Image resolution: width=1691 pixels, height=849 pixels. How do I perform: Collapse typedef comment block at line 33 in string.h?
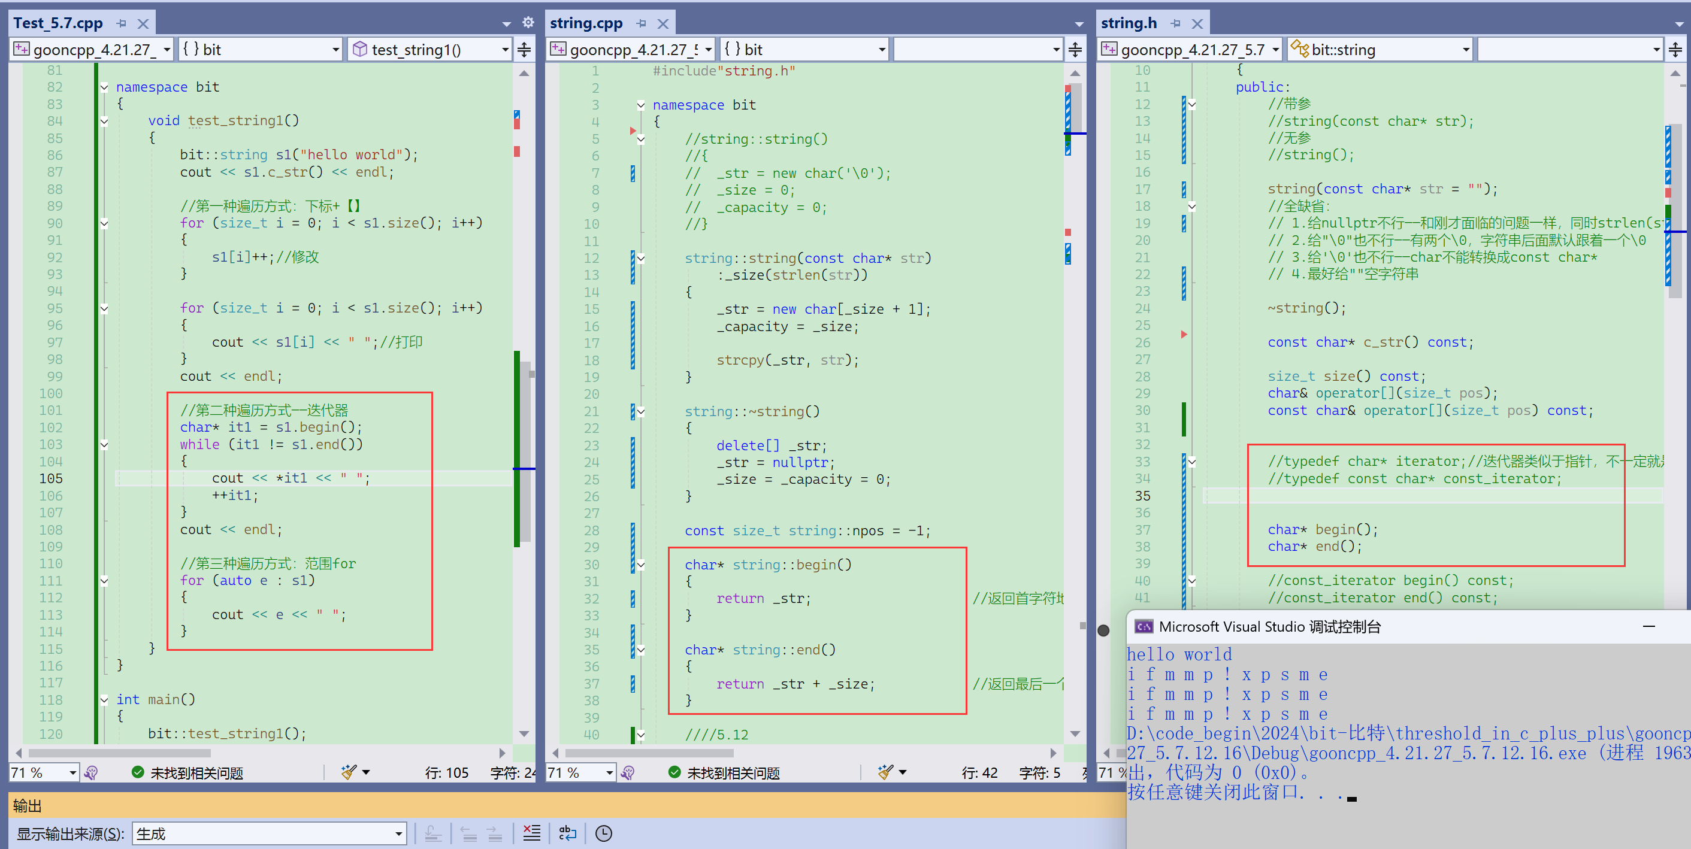click(1191, 462)
